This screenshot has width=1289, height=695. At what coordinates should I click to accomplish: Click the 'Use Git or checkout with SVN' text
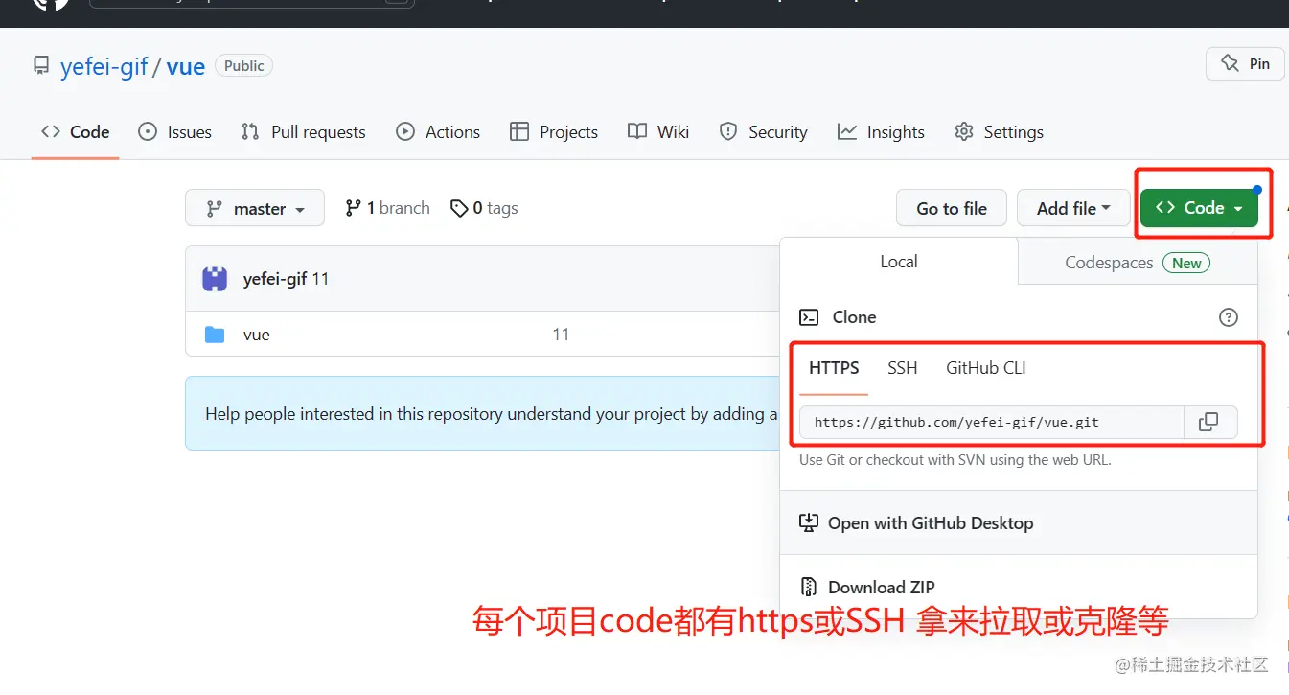point(955,460)
